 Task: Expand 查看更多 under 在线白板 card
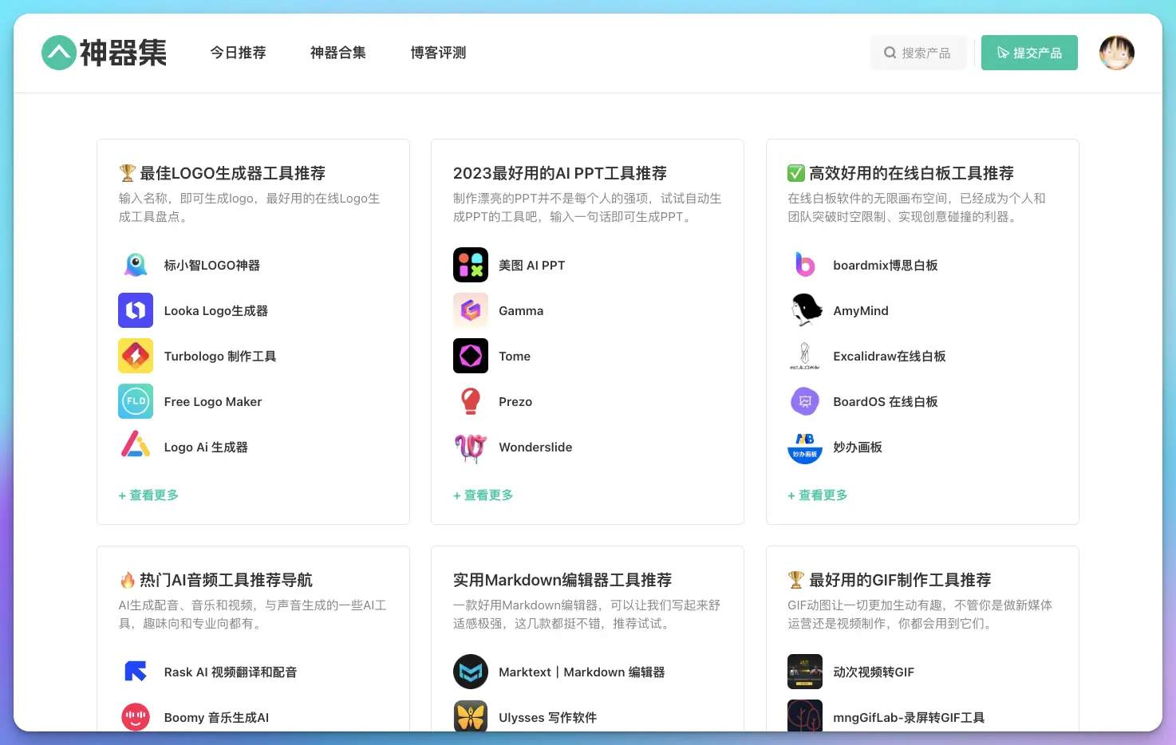click(818, 495)
